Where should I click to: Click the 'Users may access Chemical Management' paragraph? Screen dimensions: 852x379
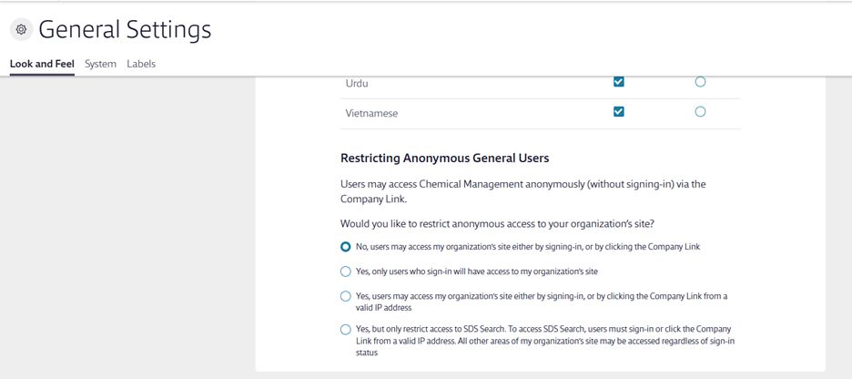[522, 184]
